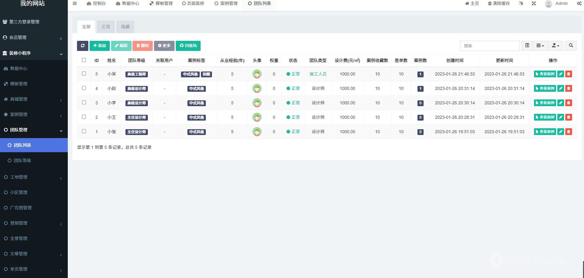This screenshot has height=278, width=584.
Task: Open the export dropdown button
Action: 555,46
